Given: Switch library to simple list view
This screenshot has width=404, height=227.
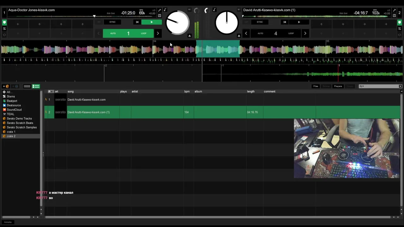Looking at the screenshot, I should (27, 86).
